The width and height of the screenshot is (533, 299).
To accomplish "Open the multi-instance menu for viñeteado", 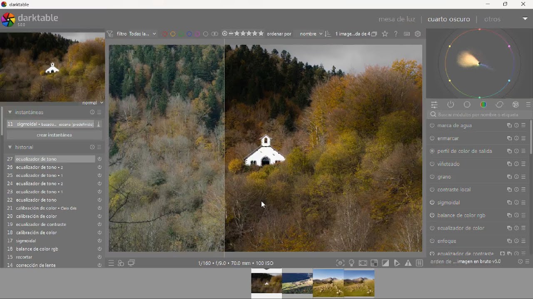I will pos(509,164).
